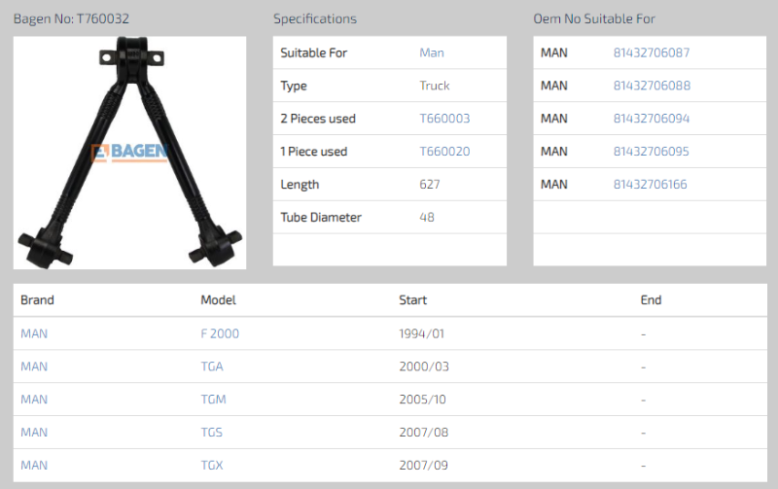Click the 'Start' column header
This screenshot has width=778, height=489.
pyautogui.click(x=412, y=300)
